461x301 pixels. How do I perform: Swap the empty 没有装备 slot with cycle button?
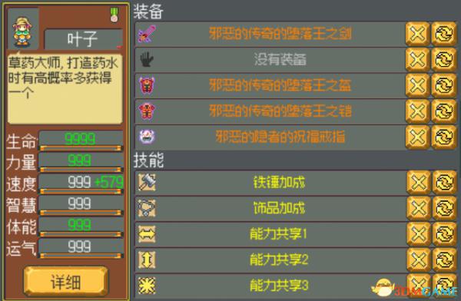pos(444,59)
